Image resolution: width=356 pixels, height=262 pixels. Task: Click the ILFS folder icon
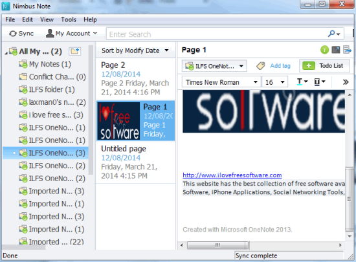23,90
